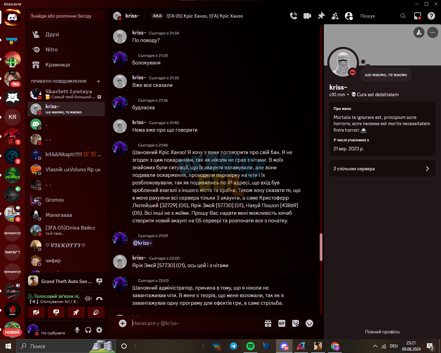Viewport: 441px width, 353px height.
Task: Open own status Не турбувати avatar
Action: point(33,330)
